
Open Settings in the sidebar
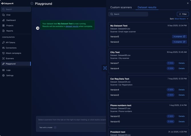pos(10,75)
